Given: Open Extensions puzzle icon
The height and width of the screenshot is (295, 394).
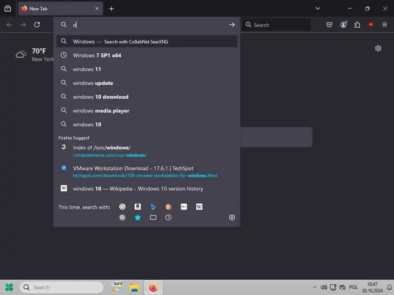Looking at the screenshot, I should [357, 25].
